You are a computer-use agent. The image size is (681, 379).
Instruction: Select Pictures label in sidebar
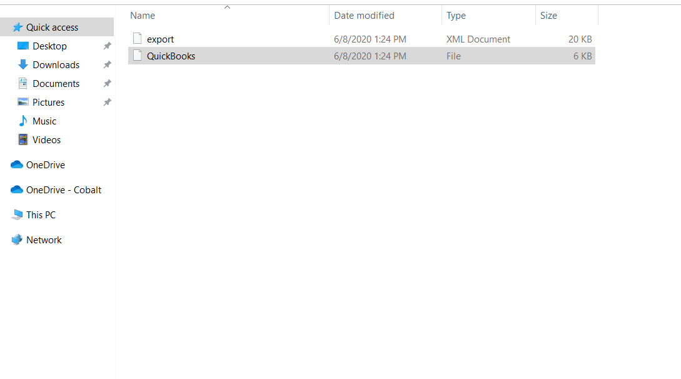(48, 102)
